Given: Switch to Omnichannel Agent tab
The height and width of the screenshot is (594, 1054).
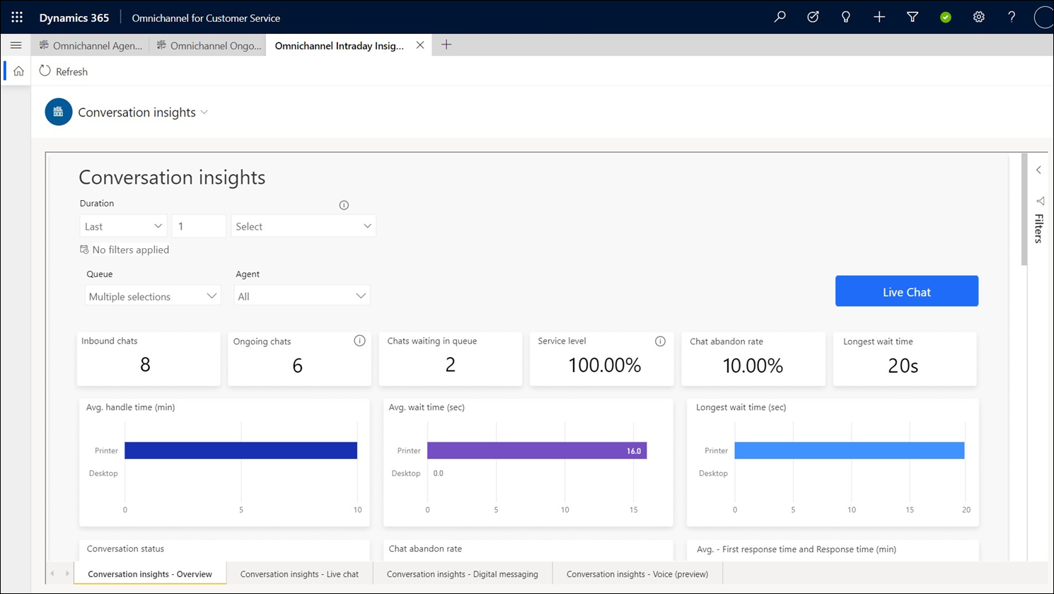Looking at the screenshot, I should (91, 45).
